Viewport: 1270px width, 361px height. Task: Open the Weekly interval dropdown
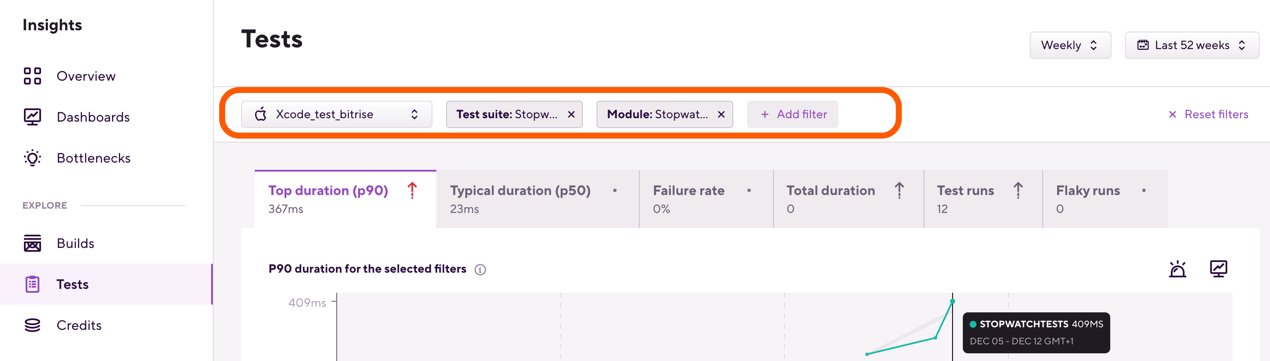click(1070, 45)
